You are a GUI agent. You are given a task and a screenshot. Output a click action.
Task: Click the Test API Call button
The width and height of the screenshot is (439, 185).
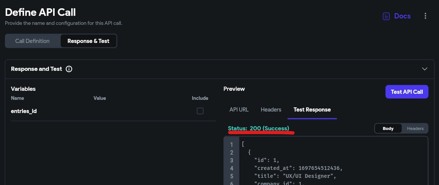[x=407, y=92]
